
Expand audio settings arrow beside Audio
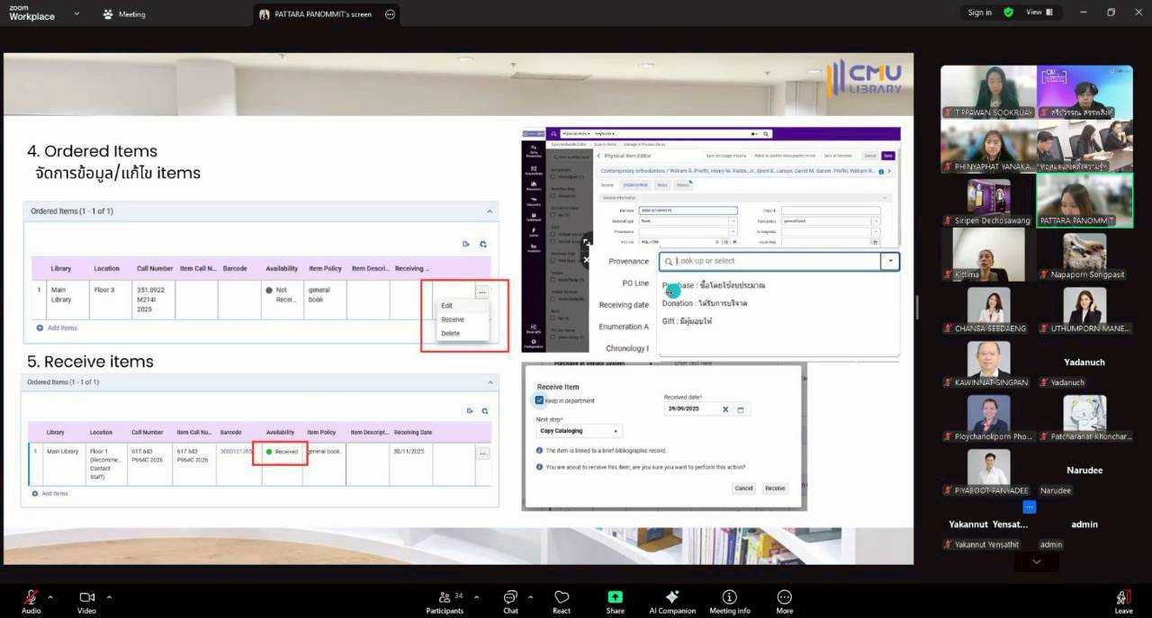pos(50,596)
